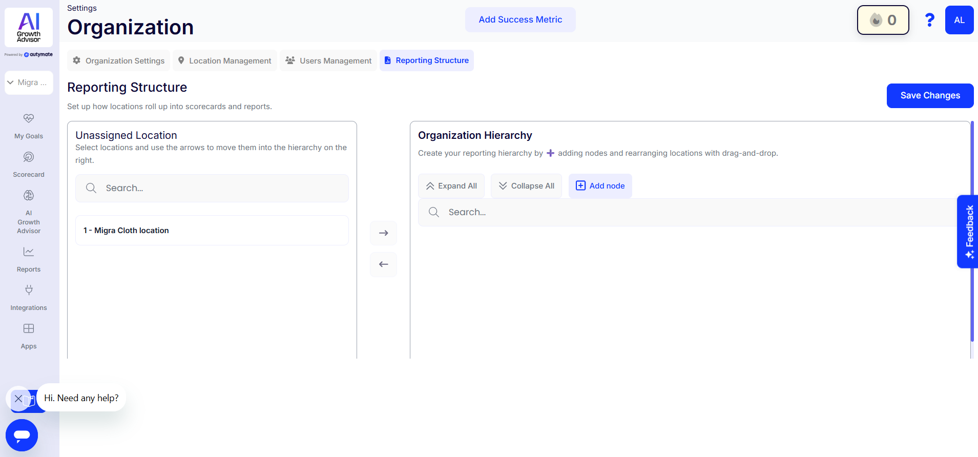Click right arrow to assign location
The width and height of the screenshot is (978, 457).
coord(383,233)
